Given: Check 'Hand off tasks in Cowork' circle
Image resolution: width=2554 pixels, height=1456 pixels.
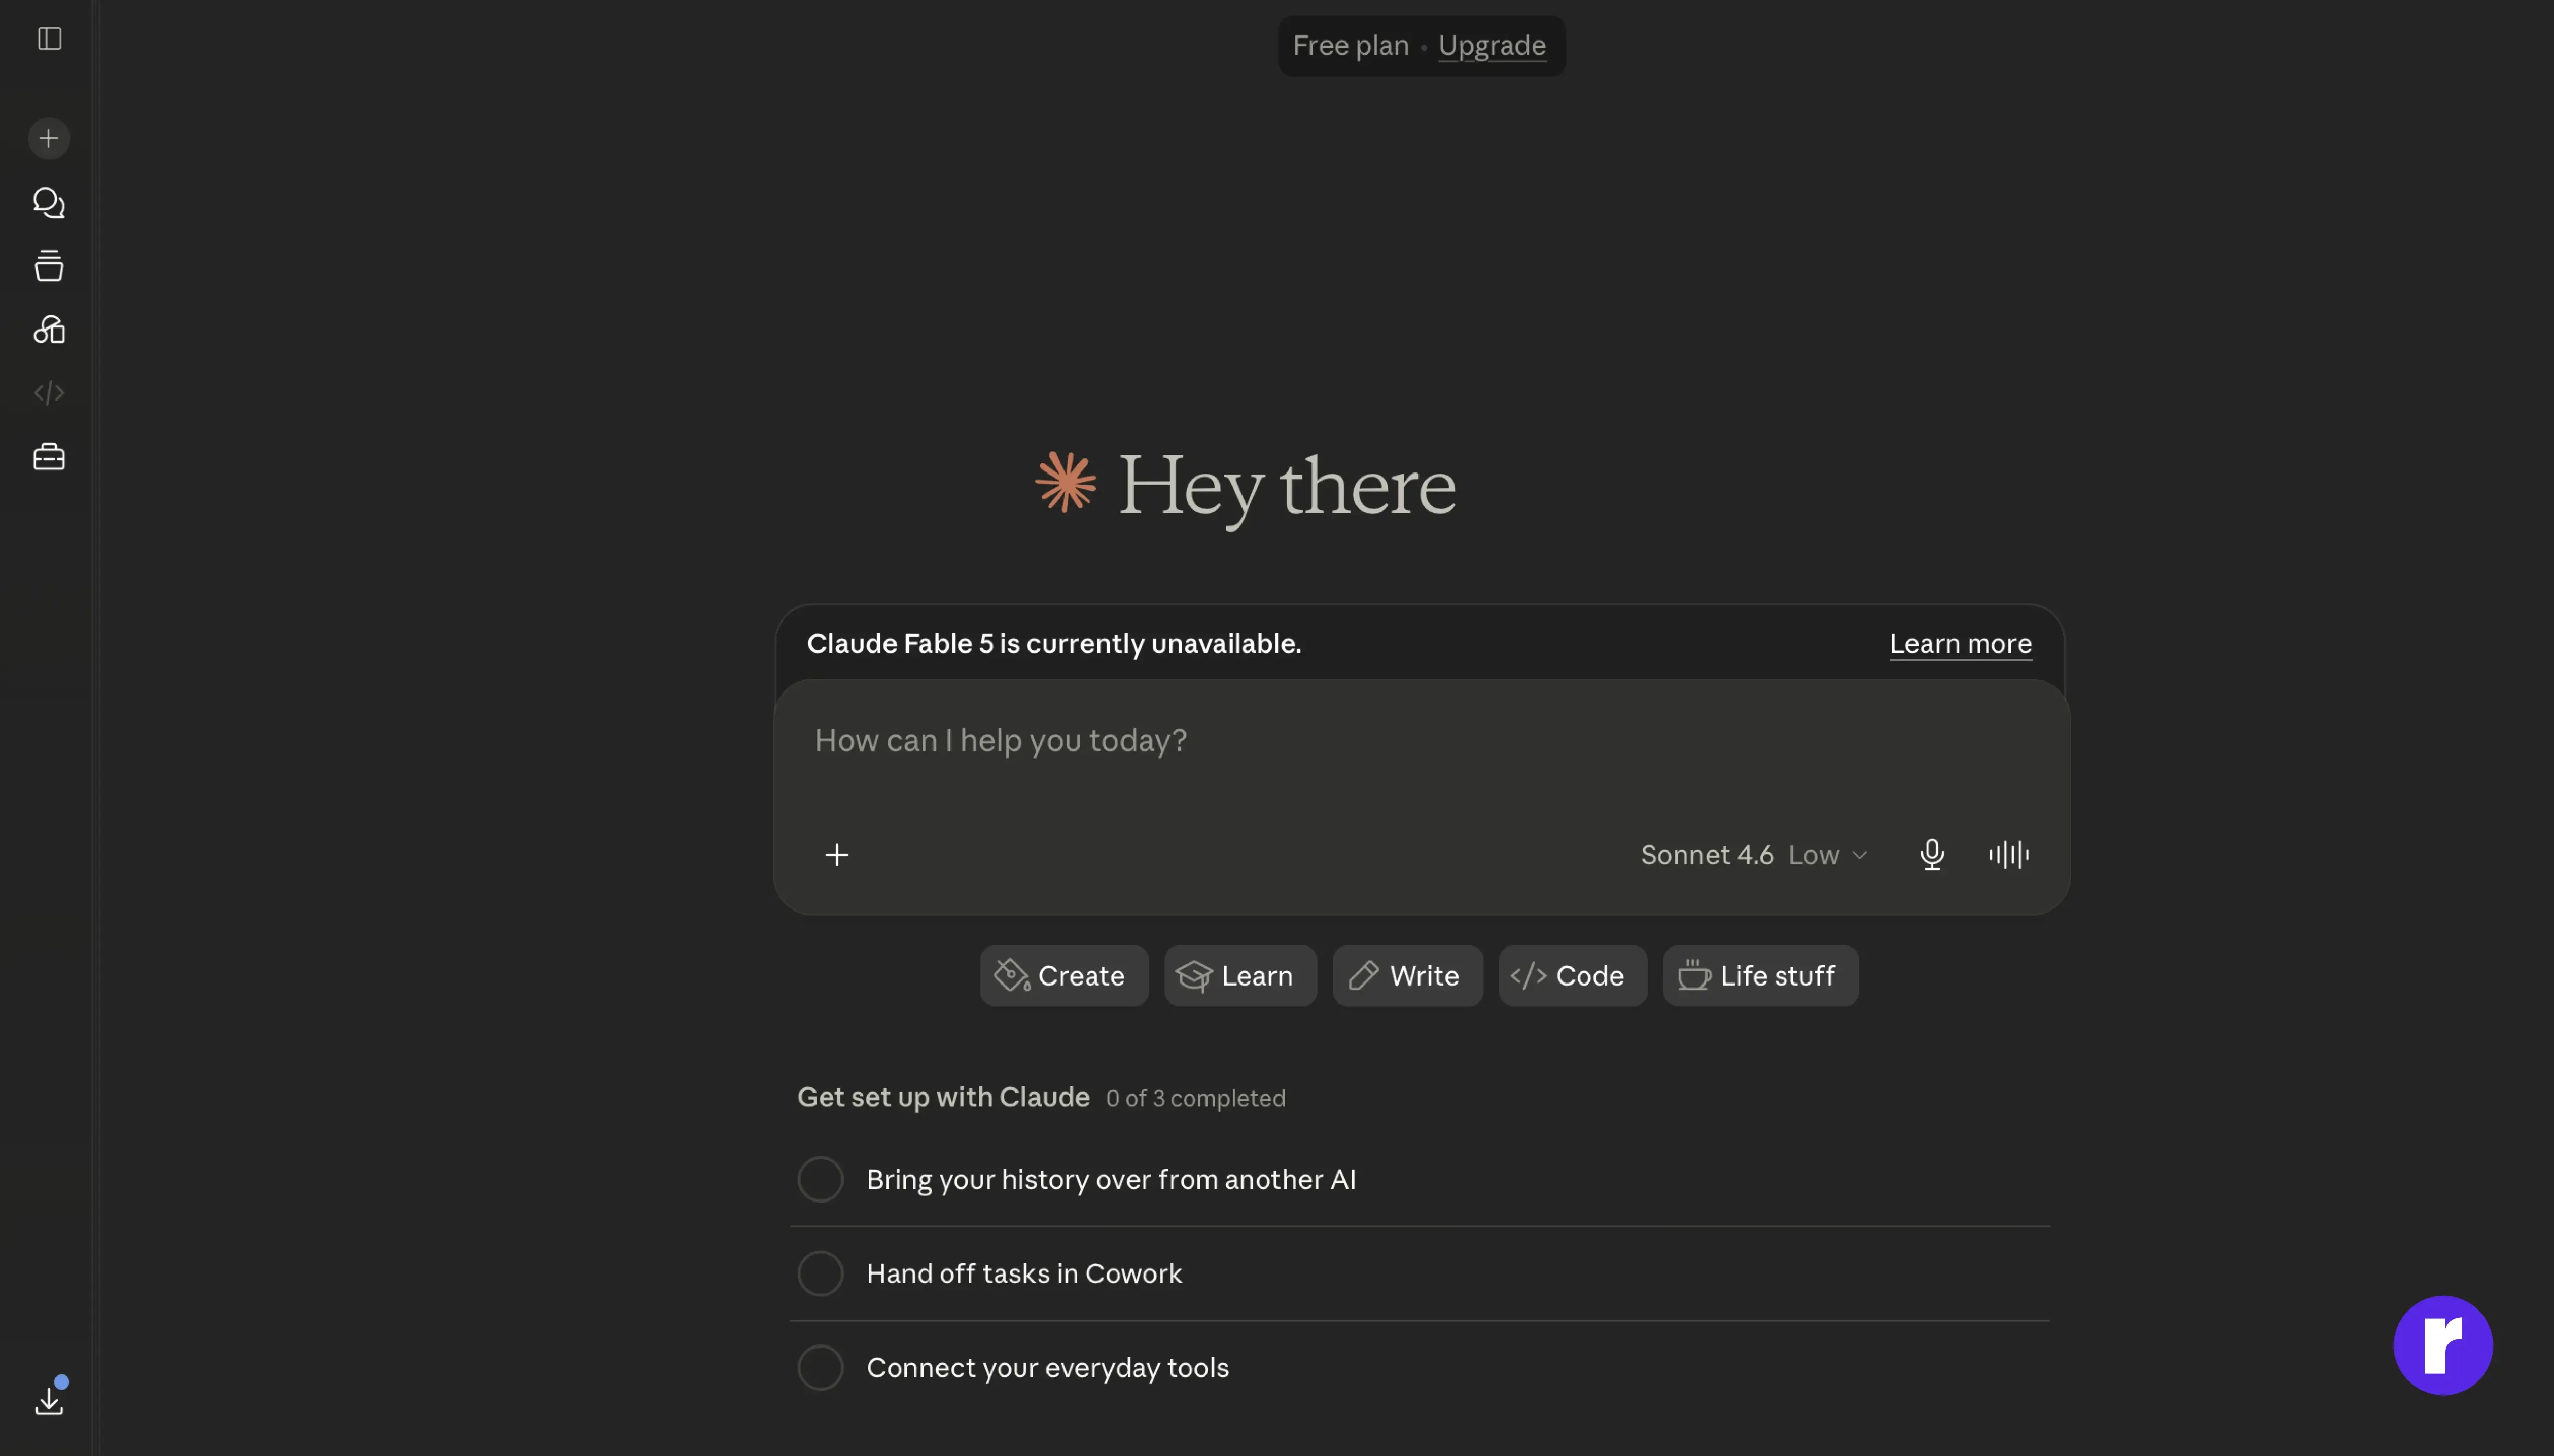Looking at the screenshot, I should pyautogui.click(x=821, y=1273).
